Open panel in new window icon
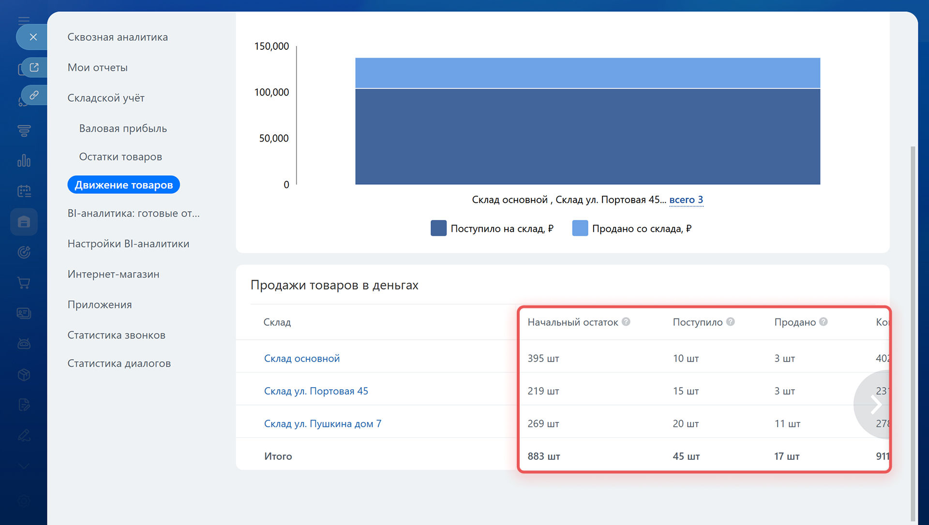929x525 pixels. point(34,67)
